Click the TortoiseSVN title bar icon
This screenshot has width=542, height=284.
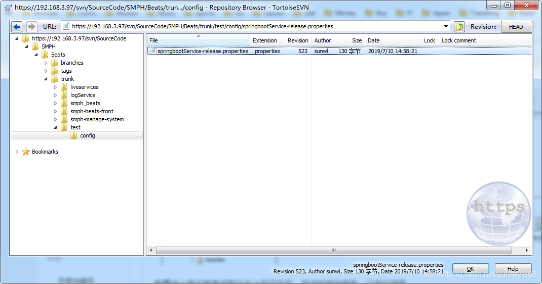coord(8,7)
